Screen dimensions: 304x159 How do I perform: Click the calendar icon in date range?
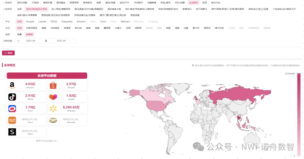[x=18, y=41]
